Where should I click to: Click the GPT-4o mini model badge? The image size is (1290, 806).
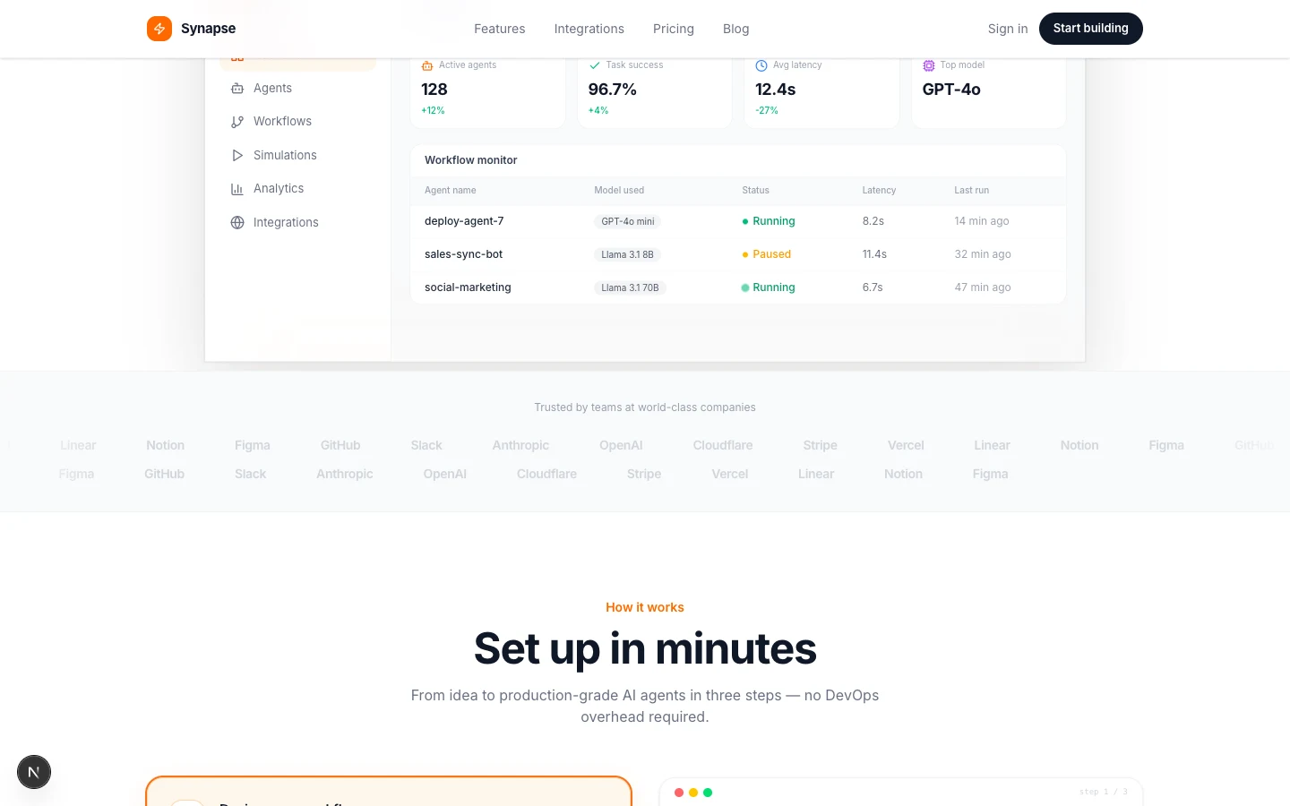tap(628, 221)
